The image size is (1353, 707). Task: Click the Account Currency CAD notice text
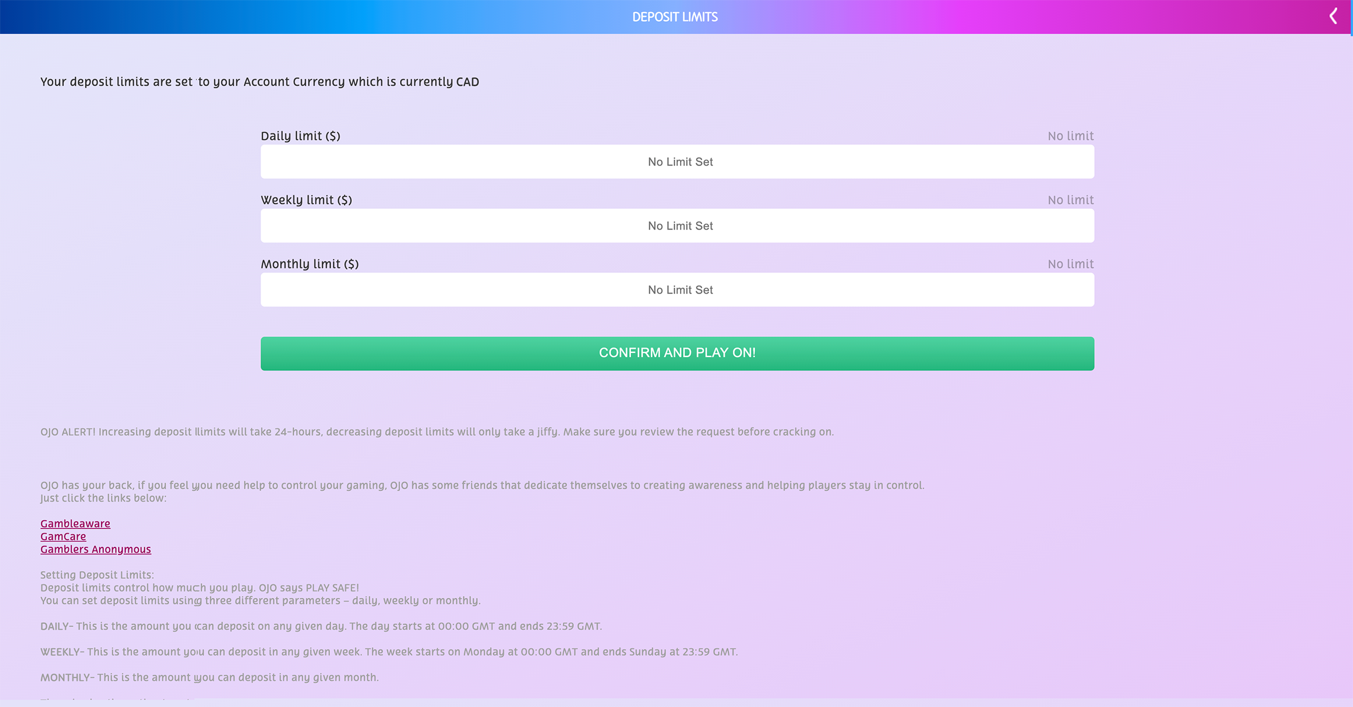[x=259, y=82]
